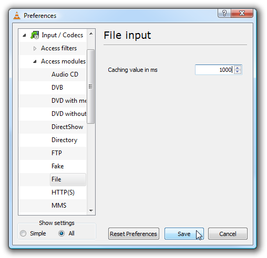Screen dimensions: 267x258
Task: Increase caching value with up arrow
Action: pos(238,68)
